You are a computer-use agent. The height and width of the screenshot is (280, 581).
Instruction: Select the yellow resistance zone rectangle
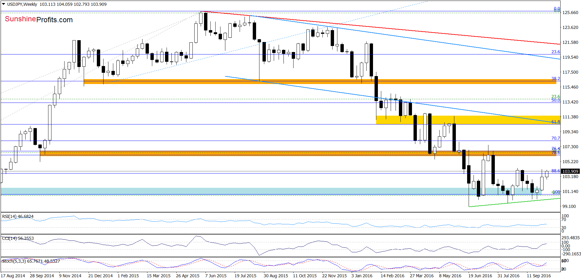(x=468, y=120)
